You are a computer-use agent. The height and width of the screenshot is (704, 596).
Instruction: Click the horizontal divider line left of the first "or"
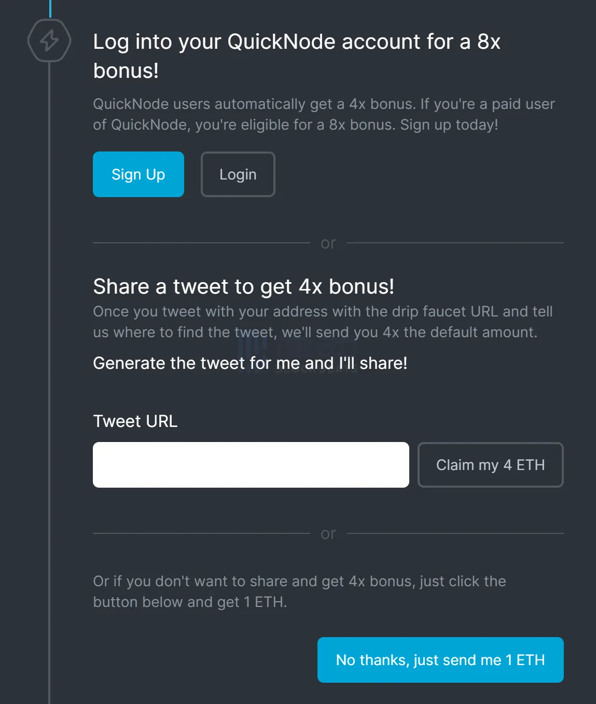tap(201, 243)
